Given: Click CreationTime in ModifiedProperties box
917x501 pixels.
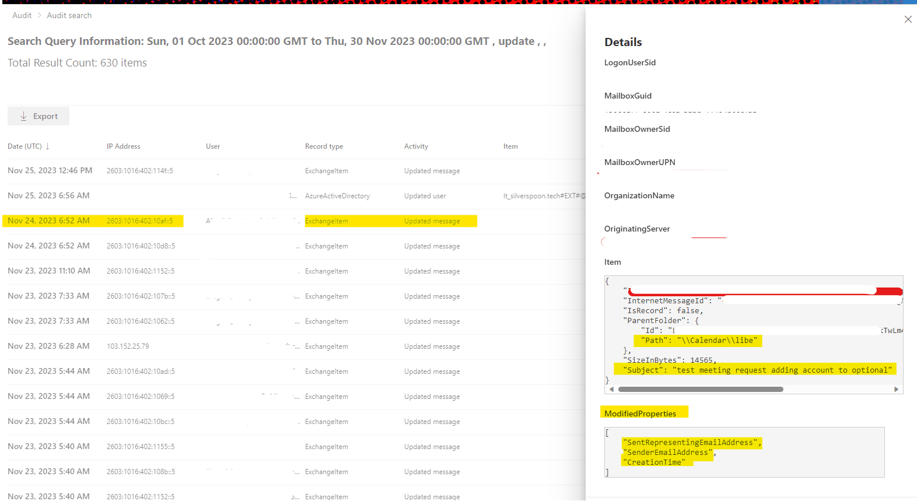Looking at the screenshot, I should (654, 463).
